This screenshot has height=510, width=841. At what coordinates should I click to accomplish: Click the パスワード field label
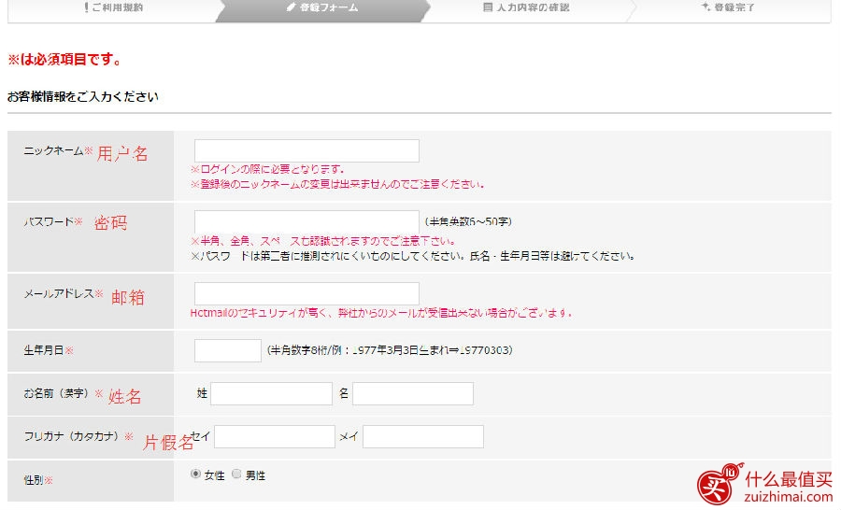pyautogui.click(x=49, y=222)
